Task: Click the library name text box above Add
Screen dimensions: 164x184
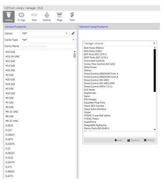Action: tap(120, 134)
